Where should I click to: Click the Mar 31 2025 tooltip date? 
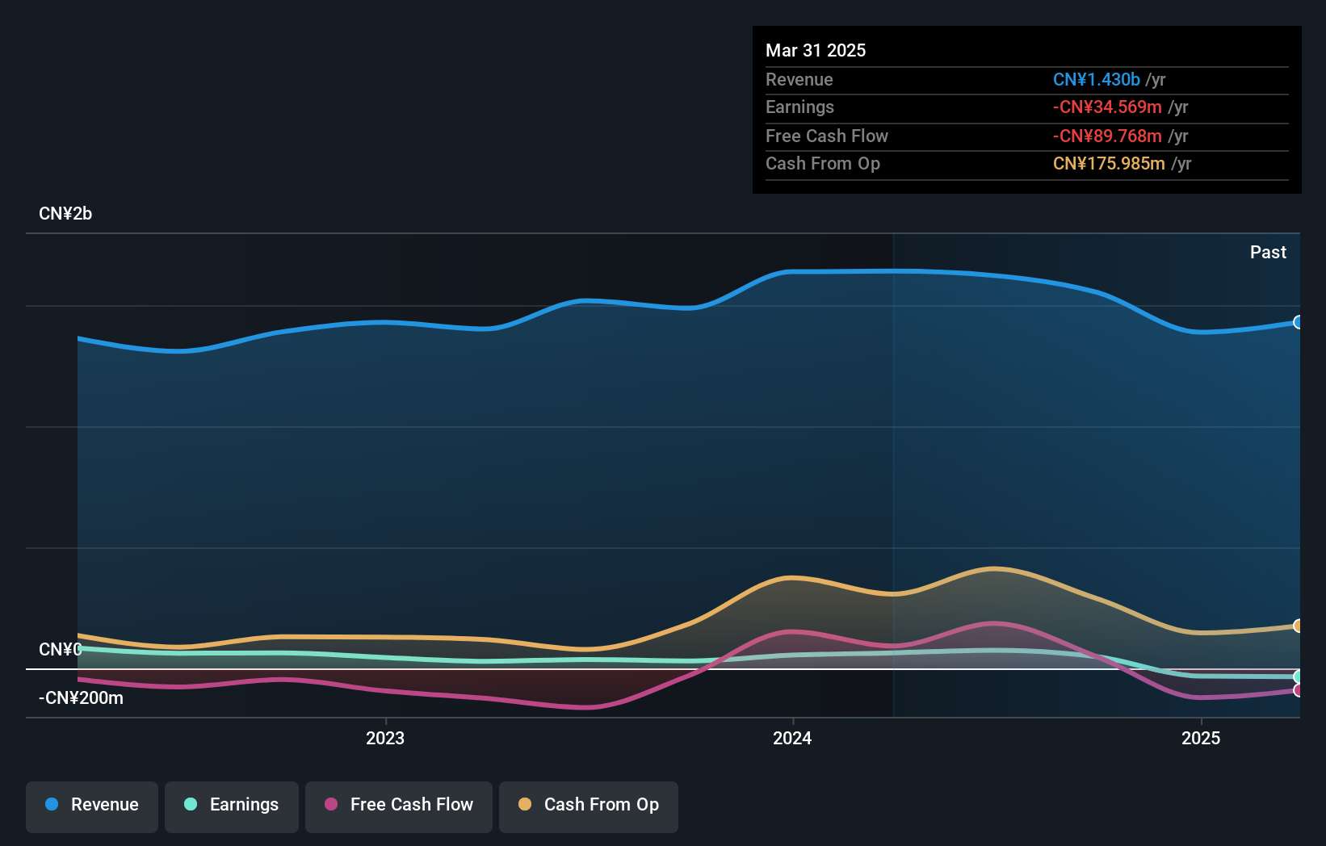click(x=816, y=51)
